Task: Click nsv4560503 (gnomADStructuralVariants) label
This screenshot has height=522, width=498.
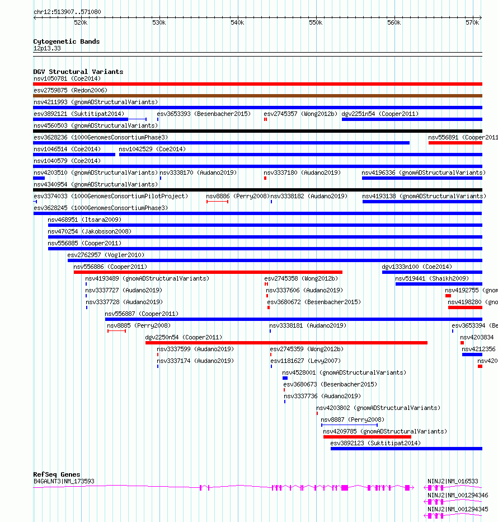Action: pyautogui.click(x=96, y=125)
